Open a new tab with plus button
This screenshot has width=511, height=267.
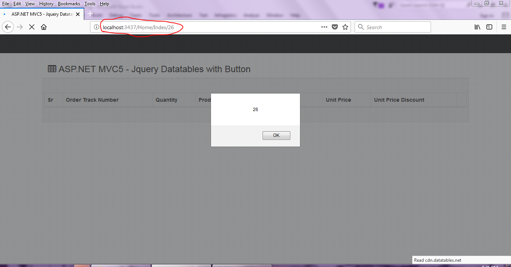click(90, 13)
